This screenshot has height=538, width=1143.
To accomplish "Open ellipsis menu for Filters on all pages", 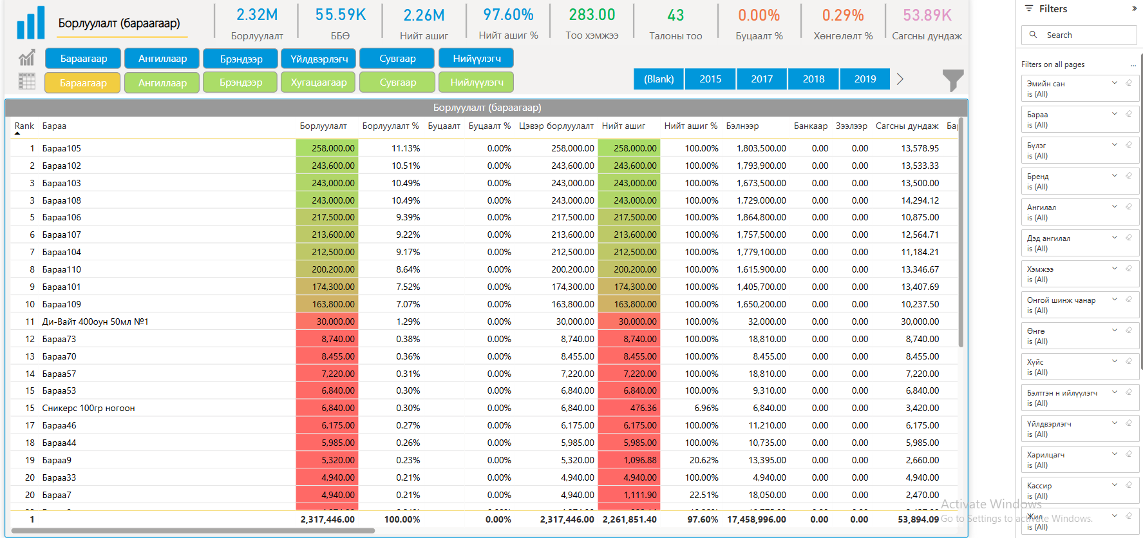I will pyautogui.click(x=1133, y=65).
